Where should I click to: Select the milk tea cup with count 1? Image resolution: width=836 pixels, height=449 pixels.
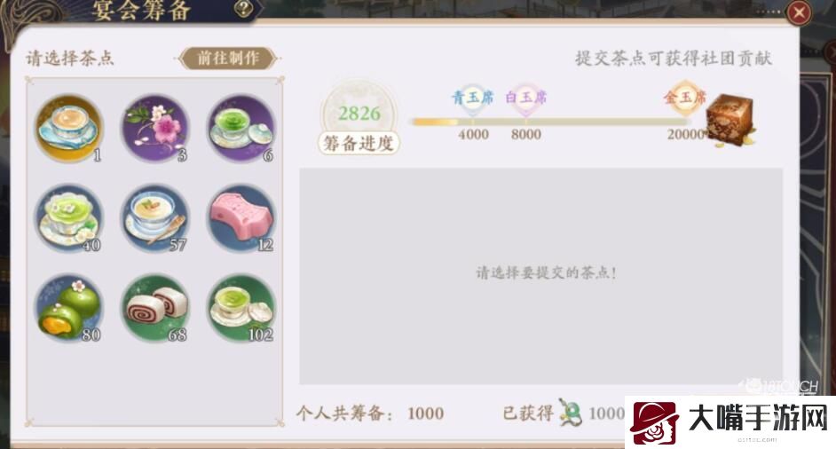pyautogui.click(x=69, y=128)
